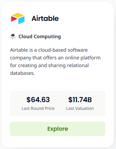Select the Last Round Price label
This screenshot has height=149, width=116.
[x=38, y=108]
